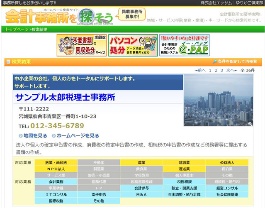265x208 pixels.
Task: Go to results page 2
Action: click(216, 71)
